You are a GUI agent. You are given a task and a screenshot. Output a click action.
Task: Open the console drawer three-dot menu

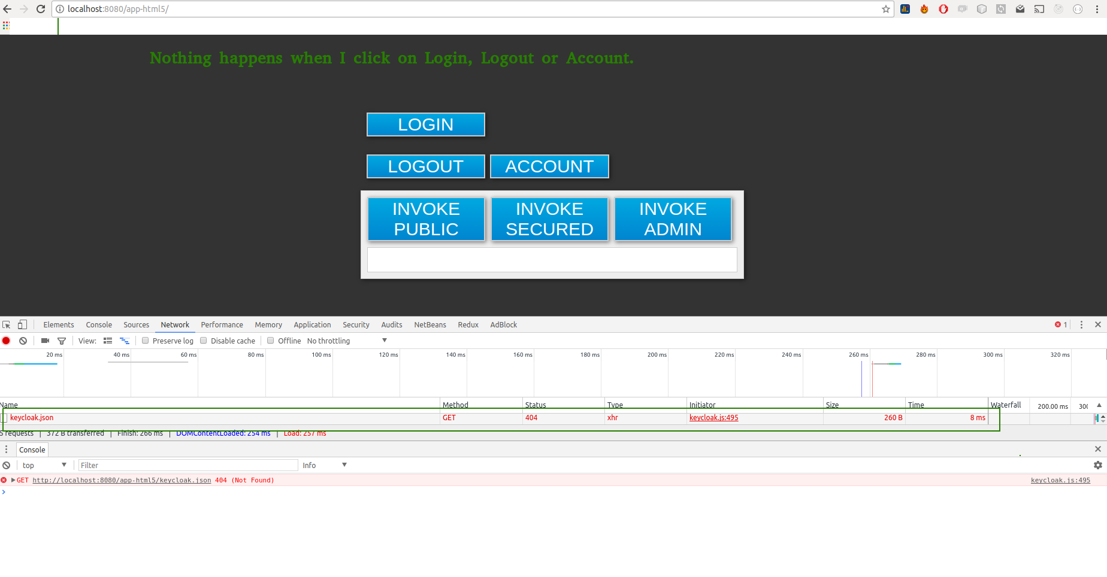point(6,450)
